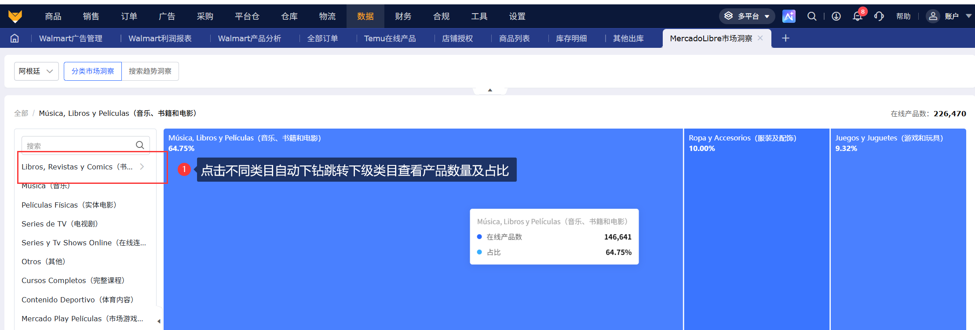Add a new tab with the plus icon

click(785, 38)
